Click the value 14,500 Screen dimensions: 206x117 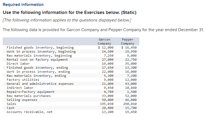pos(108,52)
